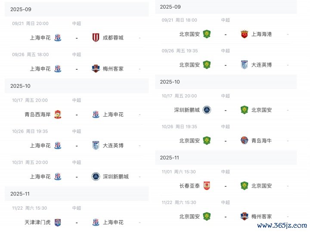Viewport: 310px width, 232px height.
Task: Open the 青岛海牛 team name link
Action: coord(262,140)
